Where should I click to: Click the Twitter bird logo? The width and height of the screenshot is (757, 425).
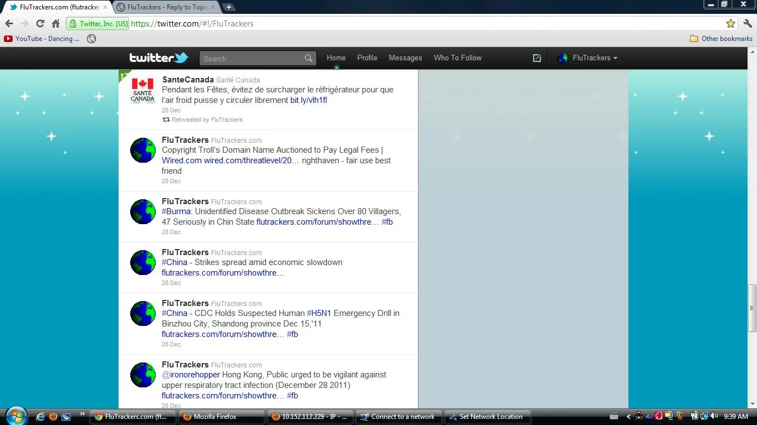[x=159, y=58]
